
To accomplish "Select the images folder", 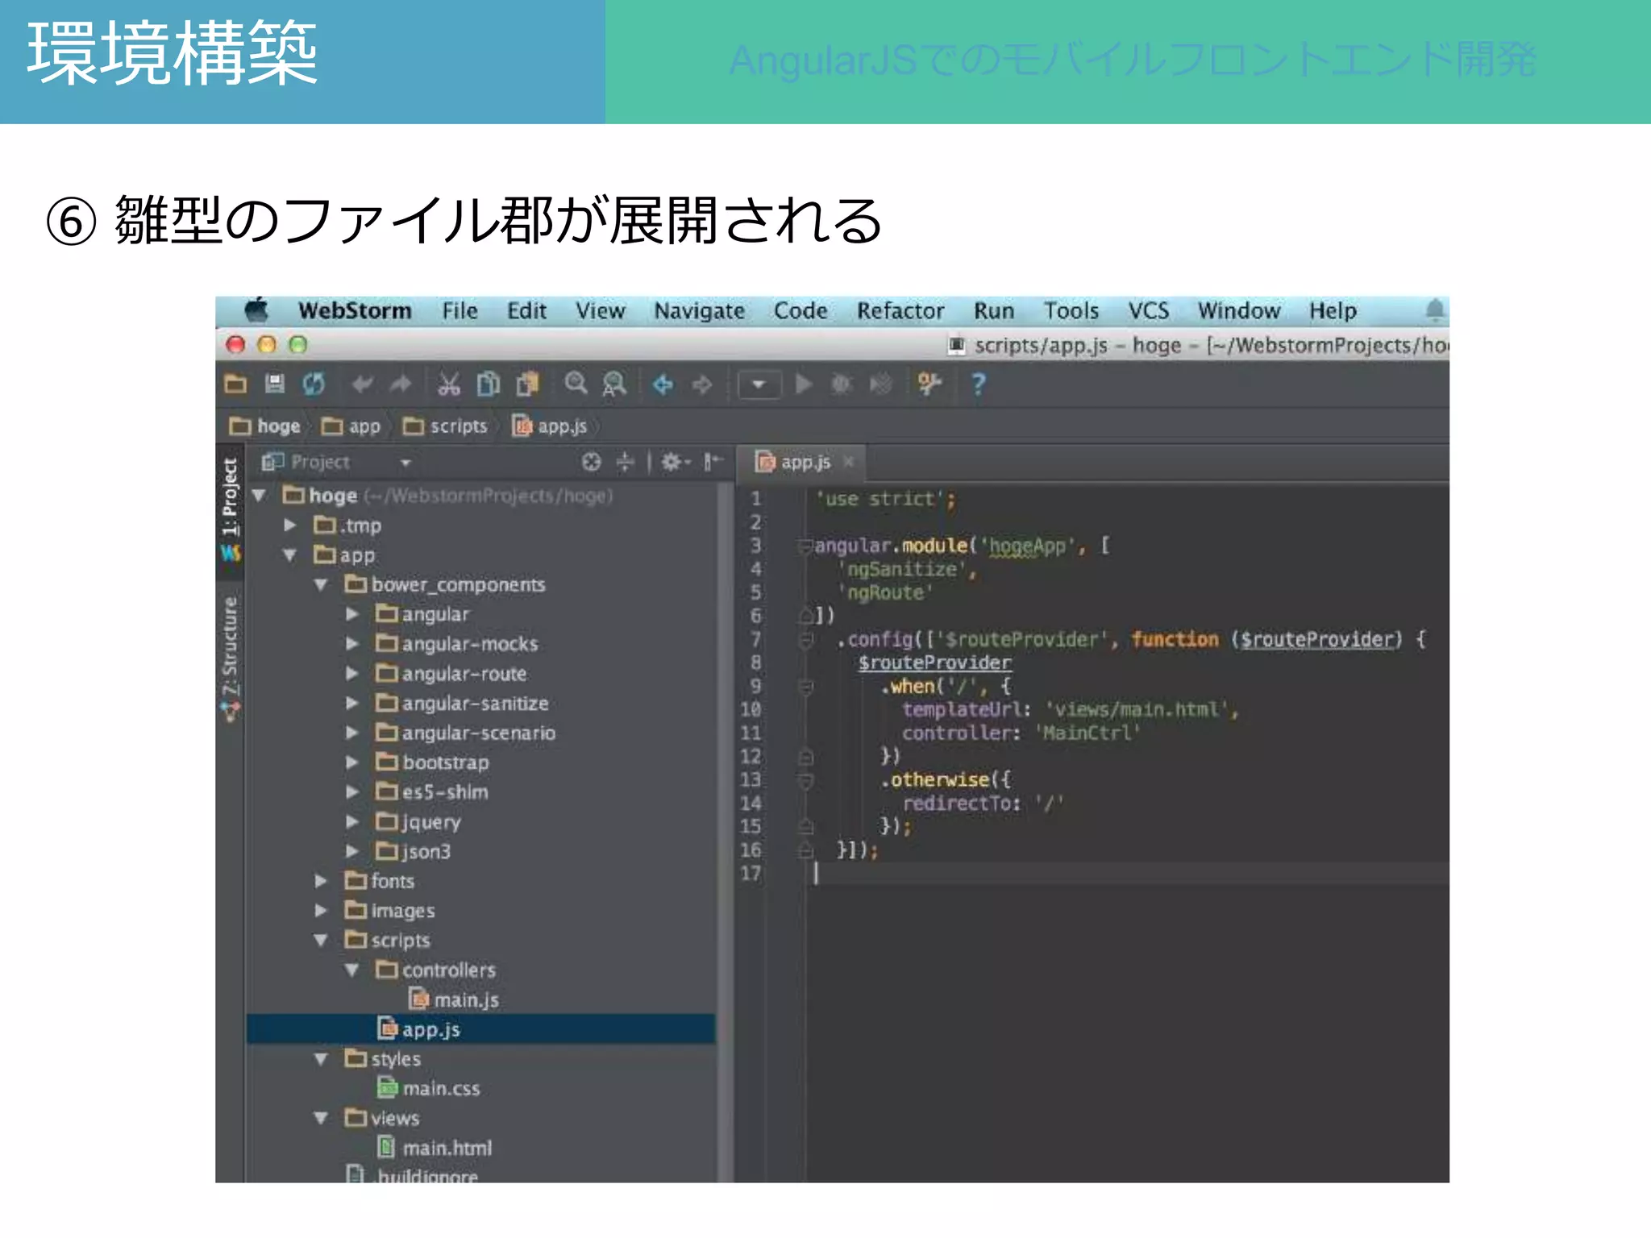I will coord(390,911).
